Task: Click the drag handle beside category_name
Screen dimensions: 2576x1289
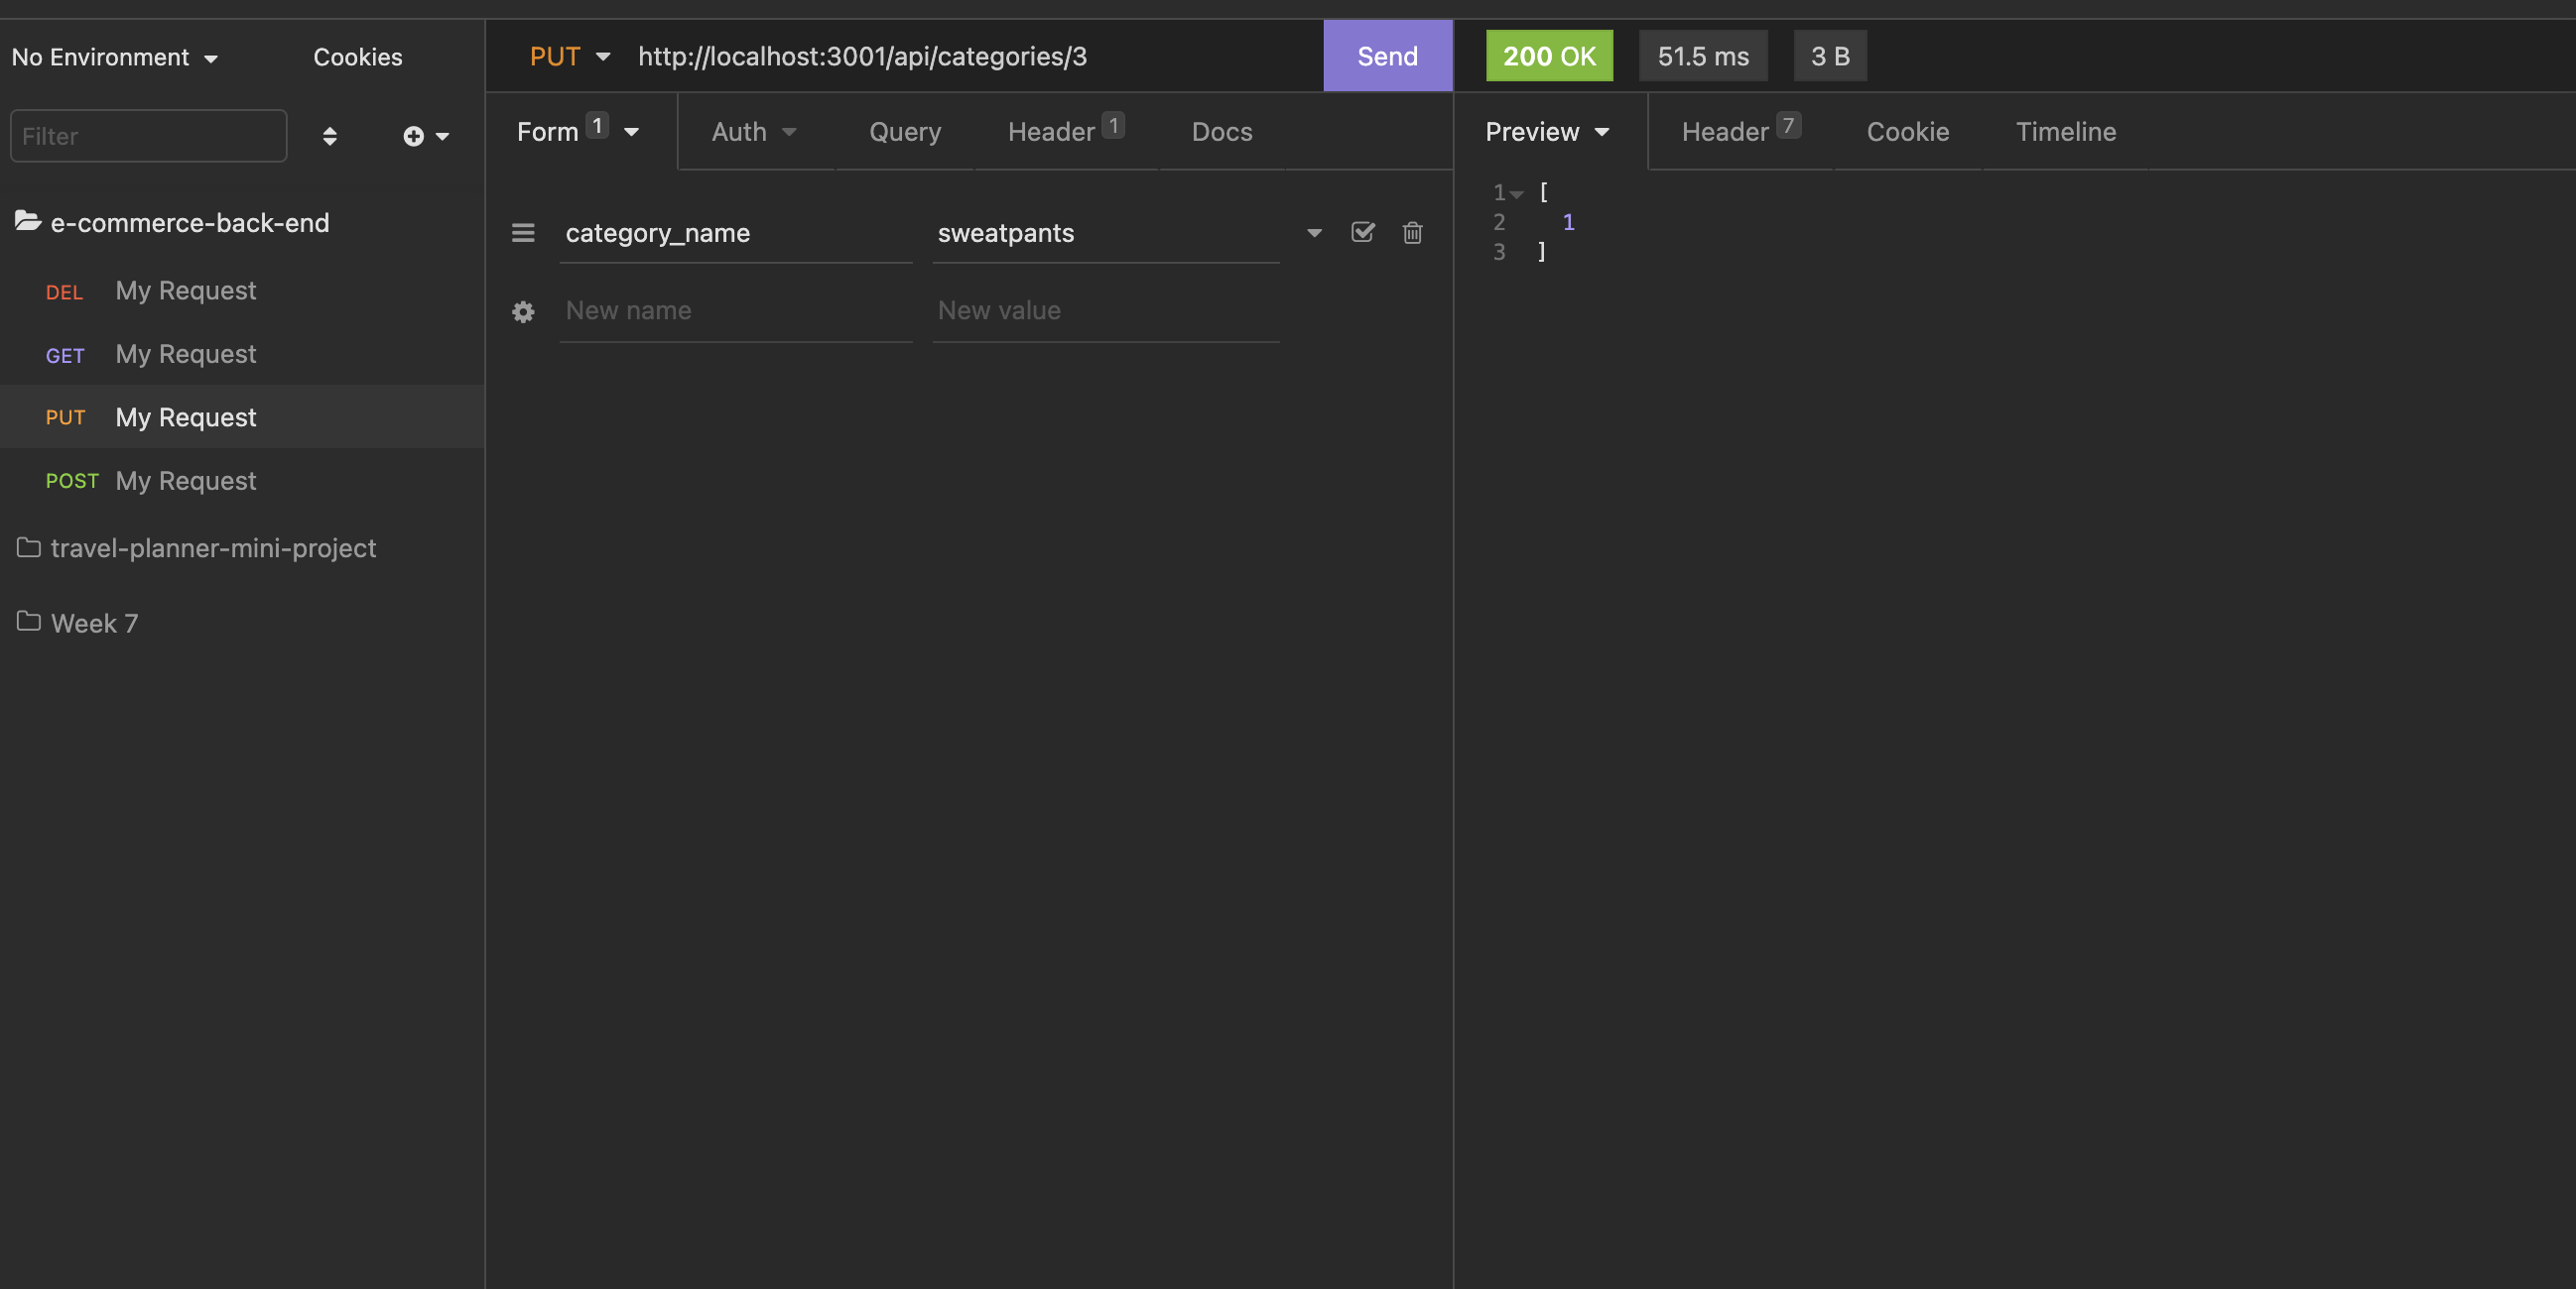Action: point(523,233)
